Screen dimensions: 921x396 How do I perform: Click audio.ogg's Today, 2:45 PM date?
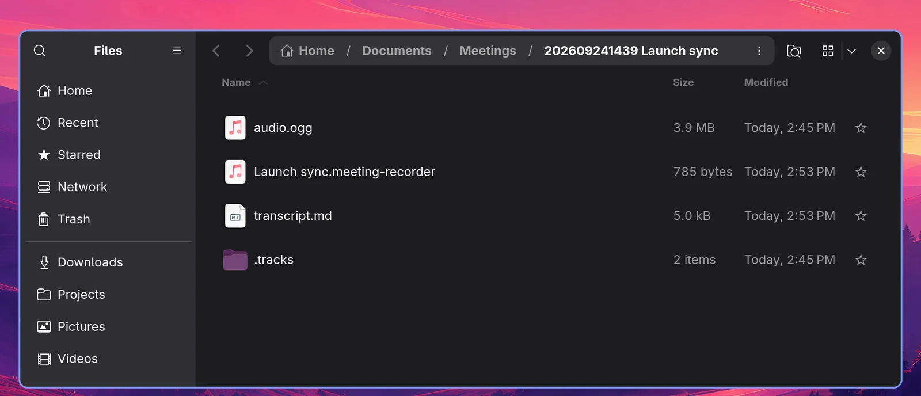789,128
